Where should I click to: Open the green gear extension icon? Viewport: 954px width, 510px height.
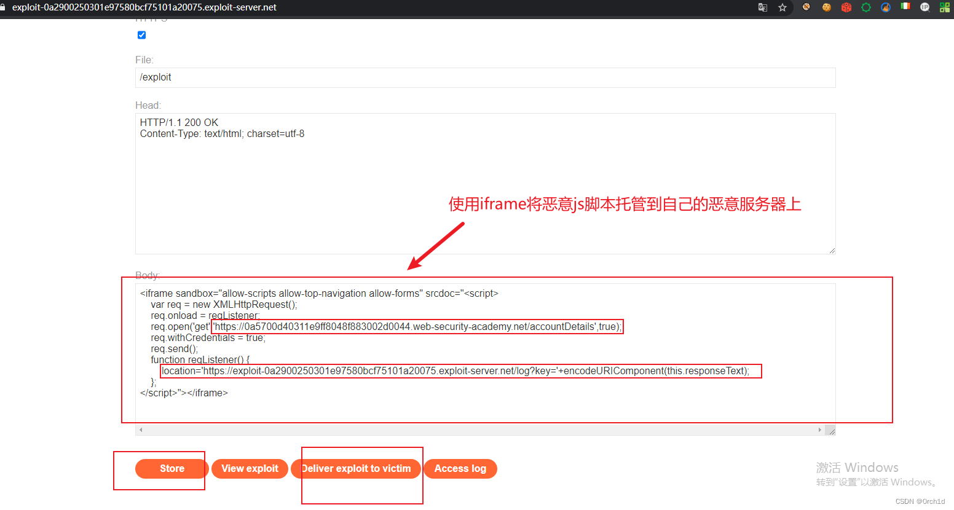866,7
